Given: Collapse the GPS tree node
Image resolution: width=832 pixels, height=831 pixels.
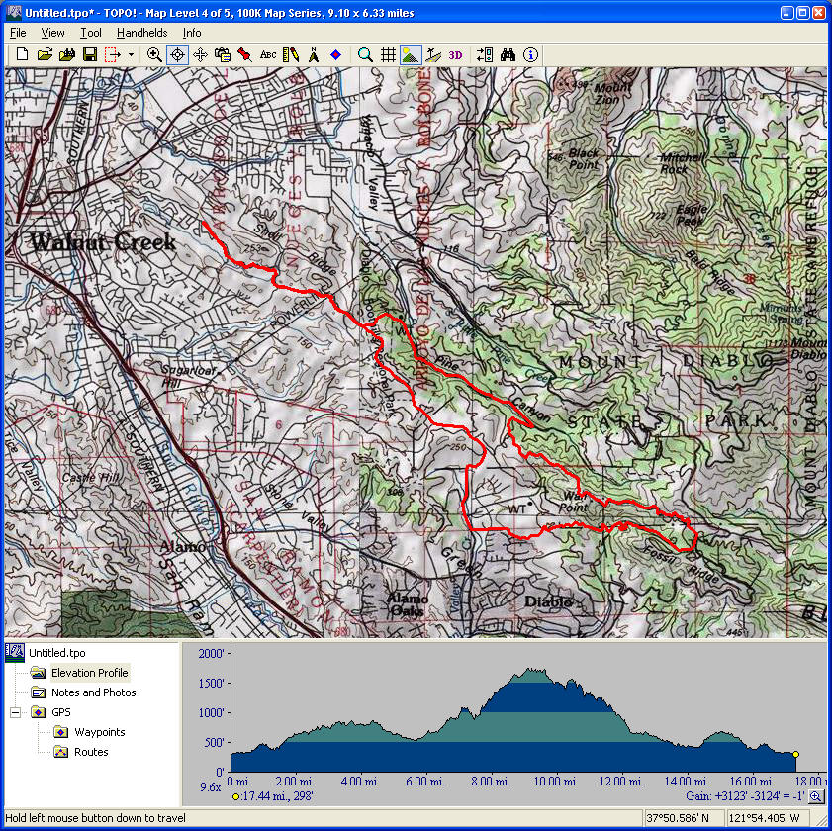Looking at the screenshot, I should pyautogui.click(x=16, y=712).
